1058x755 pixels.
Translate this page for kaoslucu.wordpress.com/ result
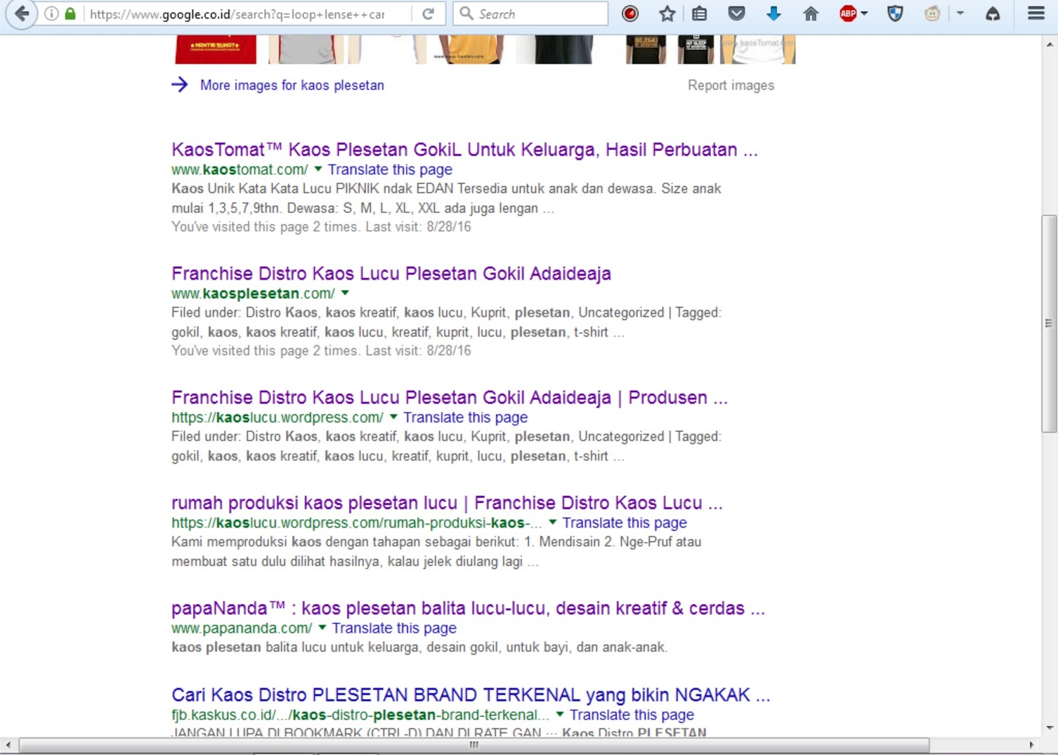pyautogui.click(x=466, y=418)
